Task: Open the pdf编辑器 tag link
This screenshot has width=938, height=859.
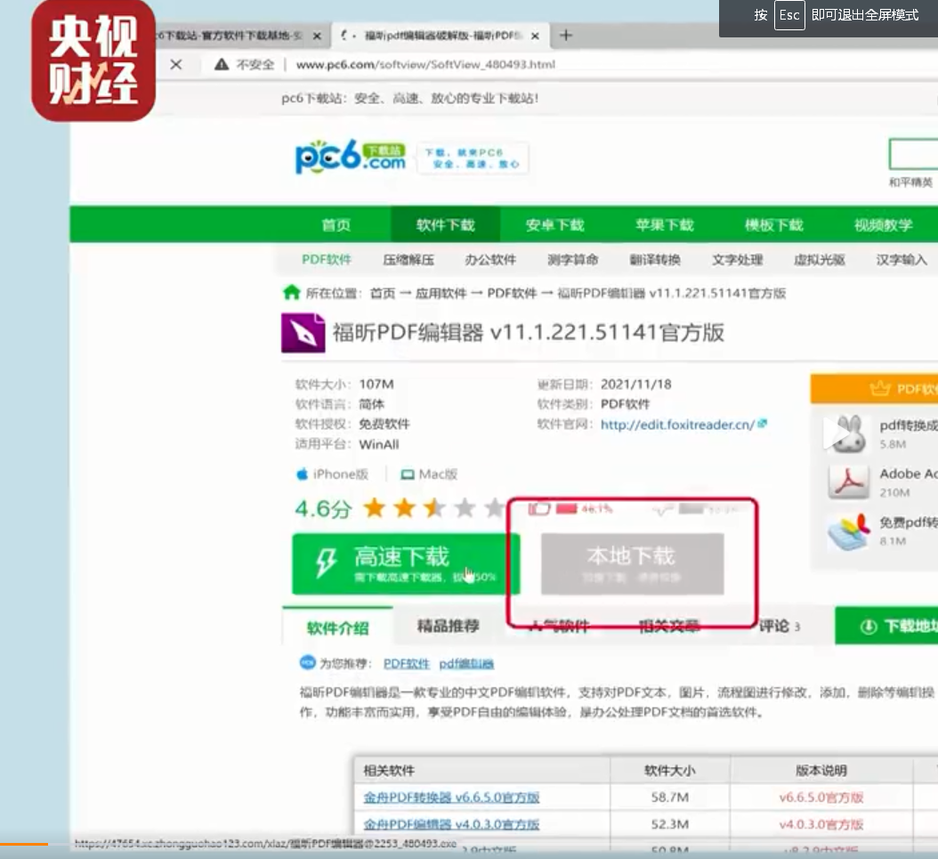Action: coord(466,663)
